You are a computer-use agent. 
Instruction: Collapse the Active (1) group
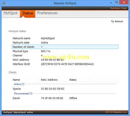(19, 84)
